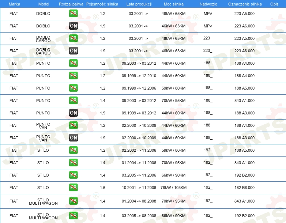The height and width of the screenshot is (223, 286).
Task: Click the 59kW / 80KM power cell in the PUNTO row
Action: [173, 88]
